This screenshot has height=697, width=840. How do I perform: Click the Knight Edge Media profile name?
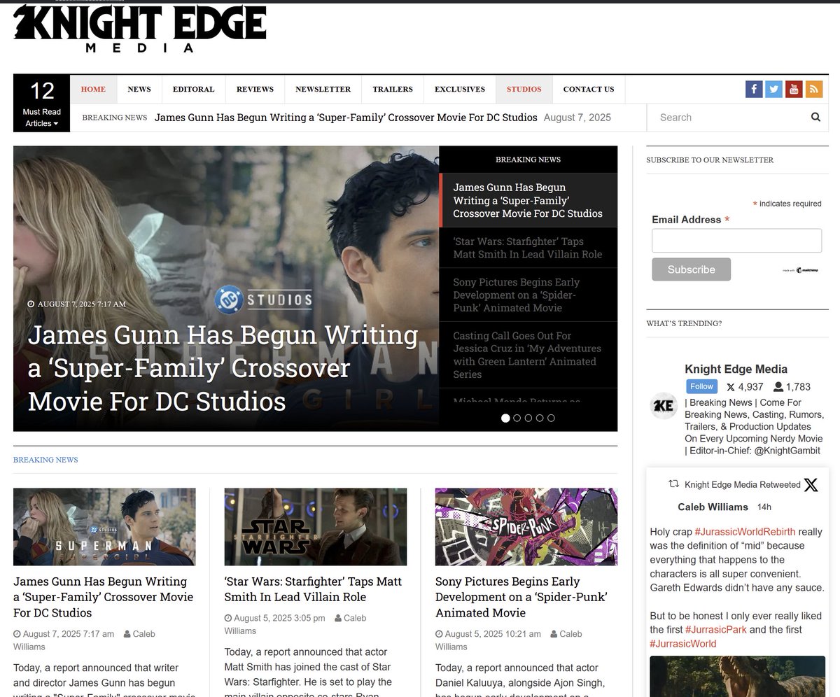click(736, 369)
